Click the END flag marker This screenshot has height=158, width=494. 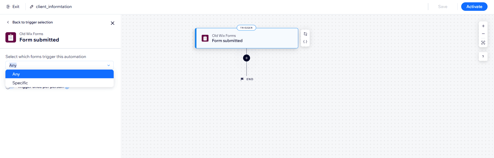[242, 79]
